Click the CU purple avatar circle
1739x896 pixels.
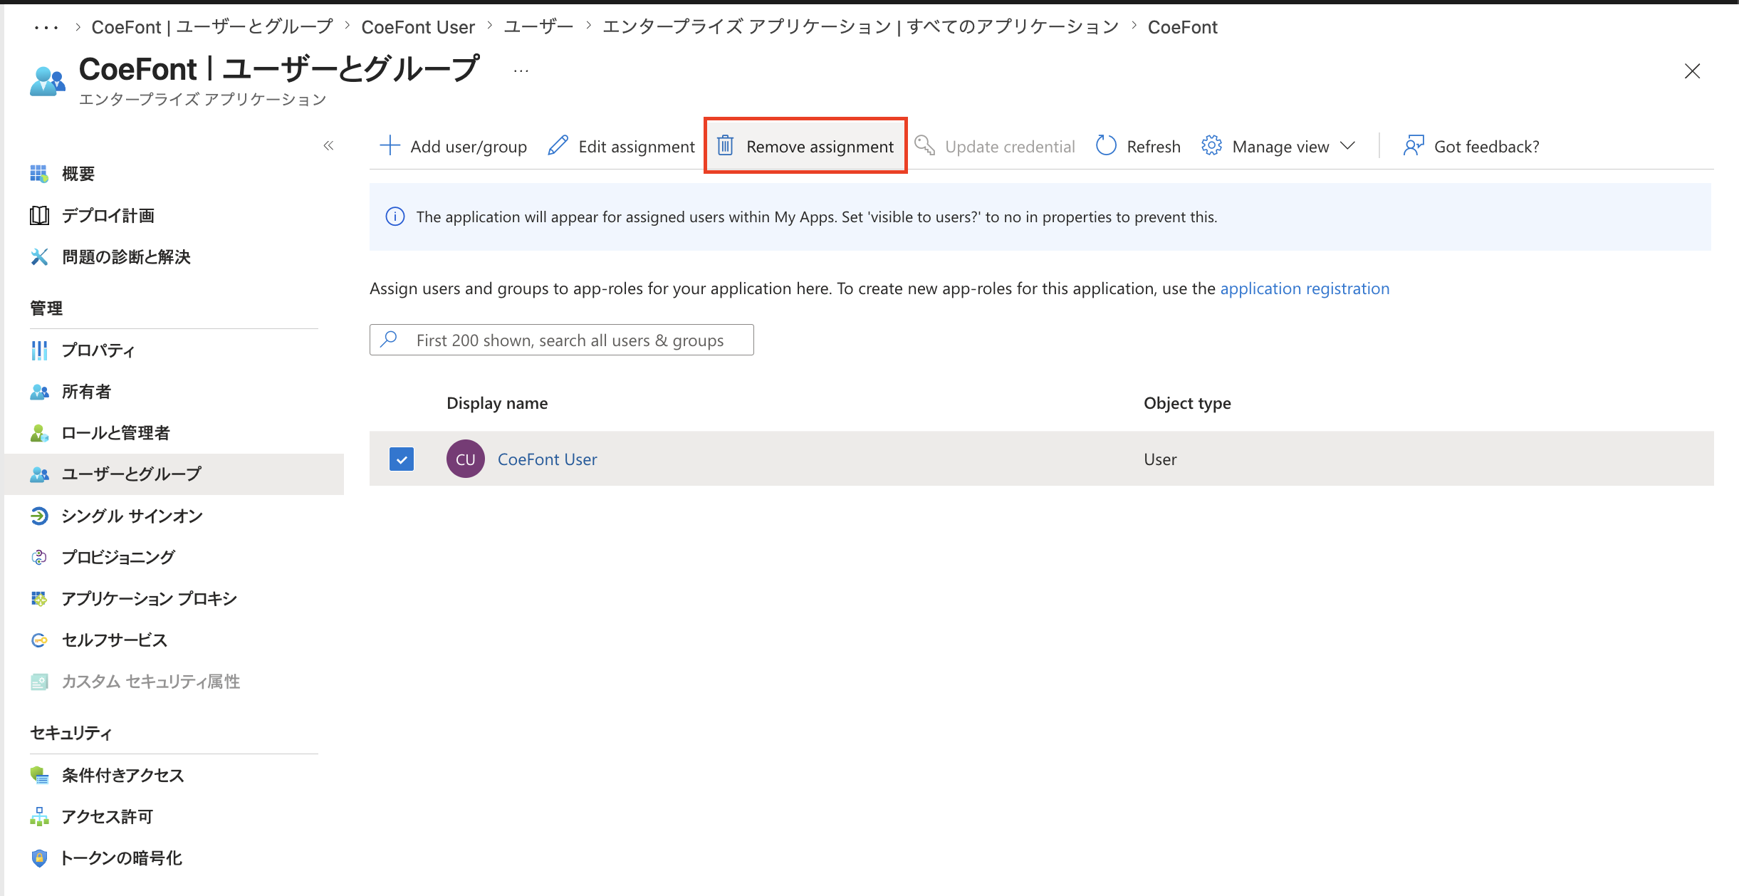(466, 459)
